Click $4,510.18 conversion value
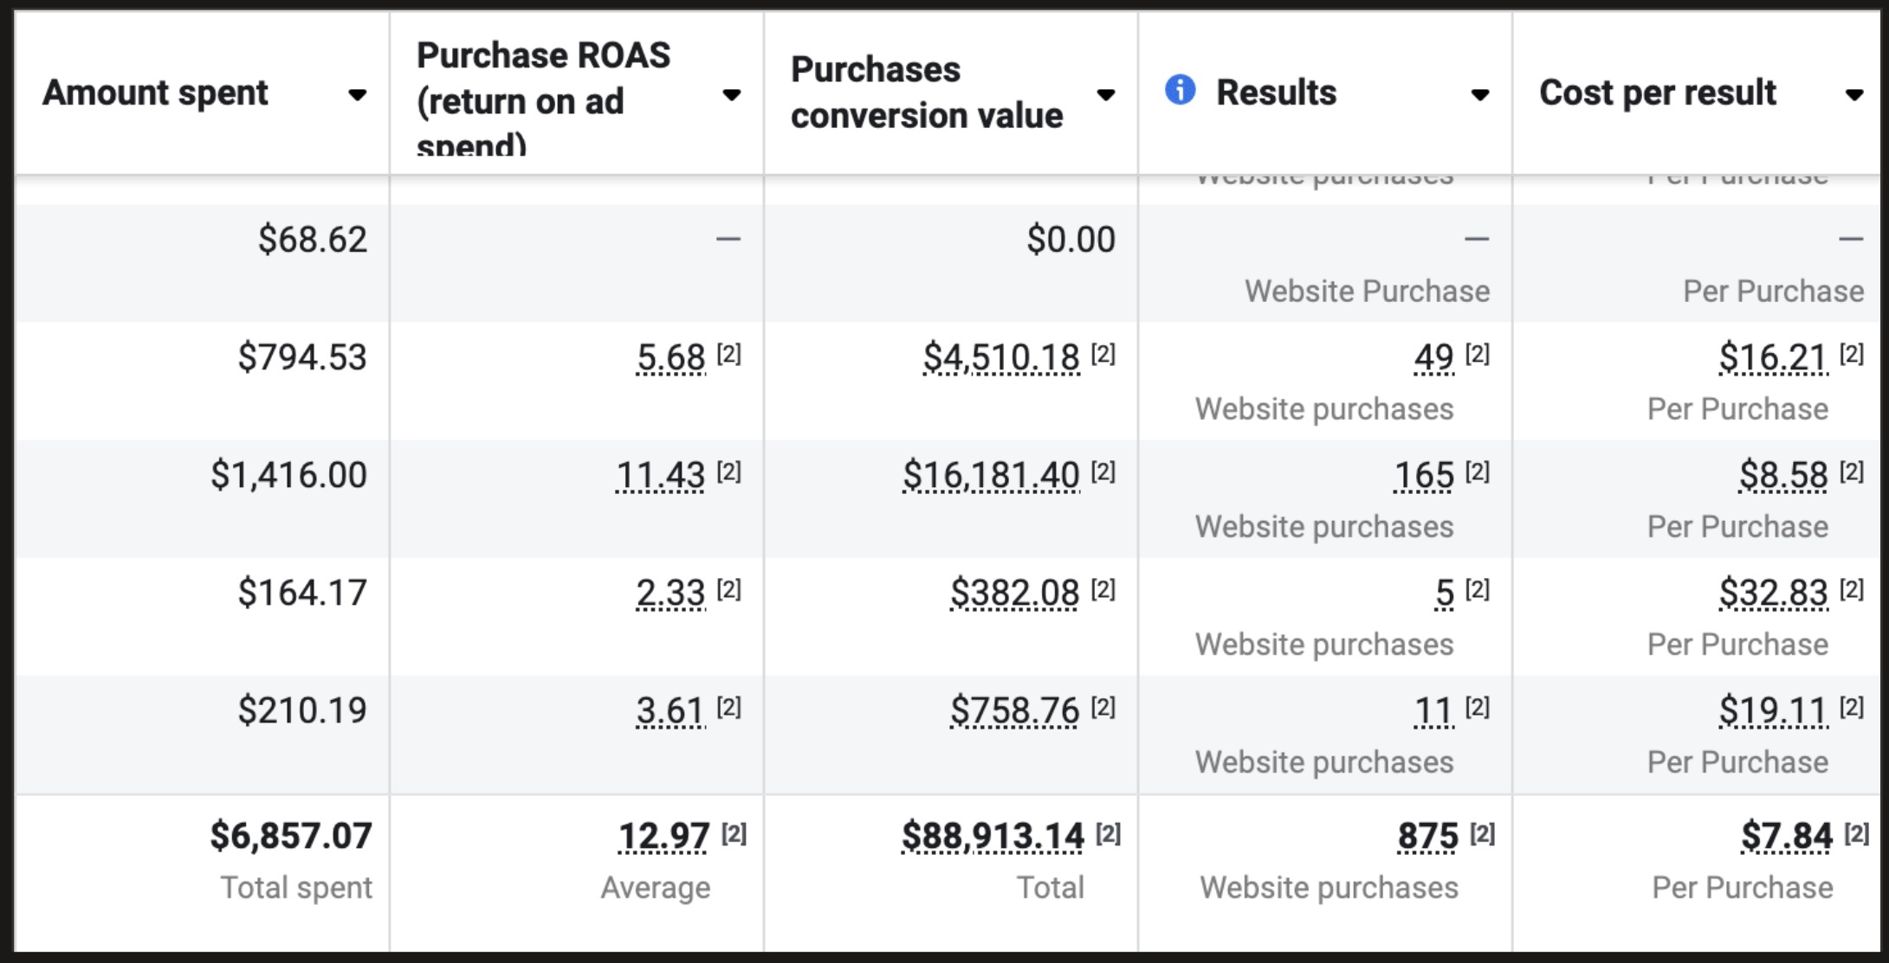 tap(1001, 357)
